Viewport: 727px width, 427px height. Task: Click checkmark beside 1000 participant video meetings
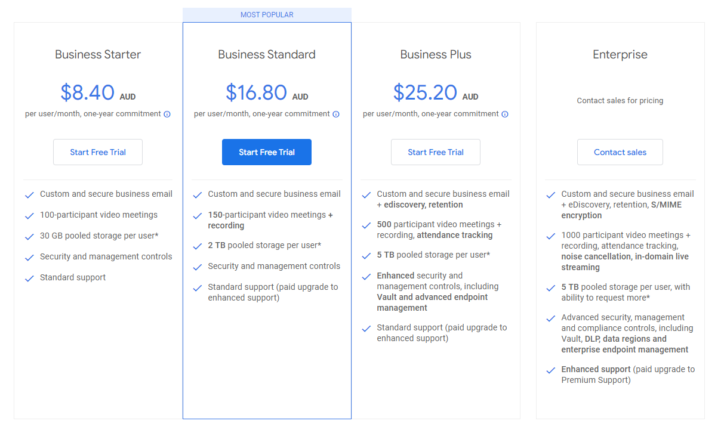pyautogui.click(x=551, y=236)
